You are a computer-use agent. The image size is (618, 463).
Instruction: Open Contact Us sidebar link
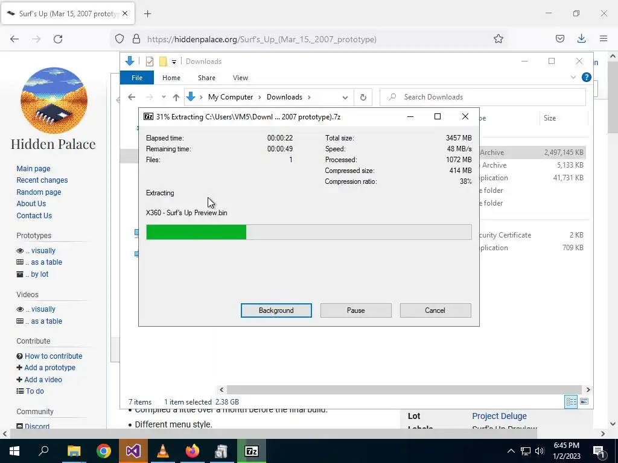click(34, 215)
